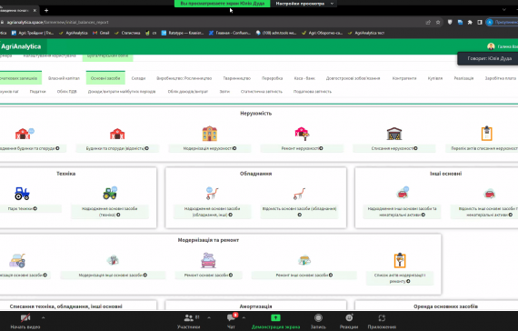Click the Демонстрация экрана button

click(x=275, y=321)
